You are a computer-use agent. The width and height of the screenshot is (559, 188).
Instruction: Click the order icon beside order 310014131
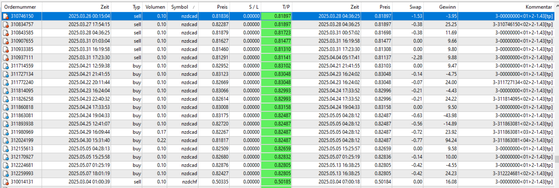click(x=6, y=182)
